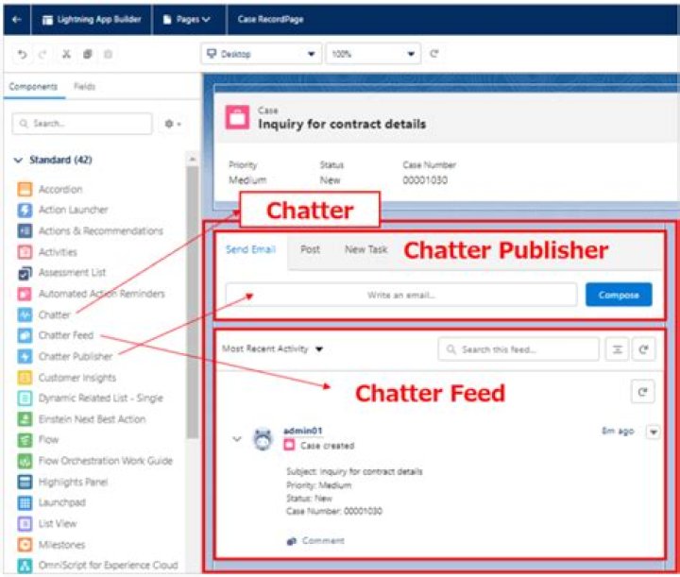Select the Accordion component icon
This screenshot has height=577, width=680.
[25, 189]
